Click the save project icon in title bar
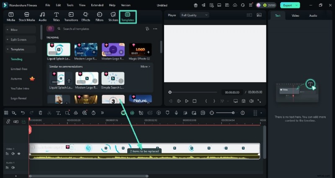335x178 pixels. coord(227,5)
